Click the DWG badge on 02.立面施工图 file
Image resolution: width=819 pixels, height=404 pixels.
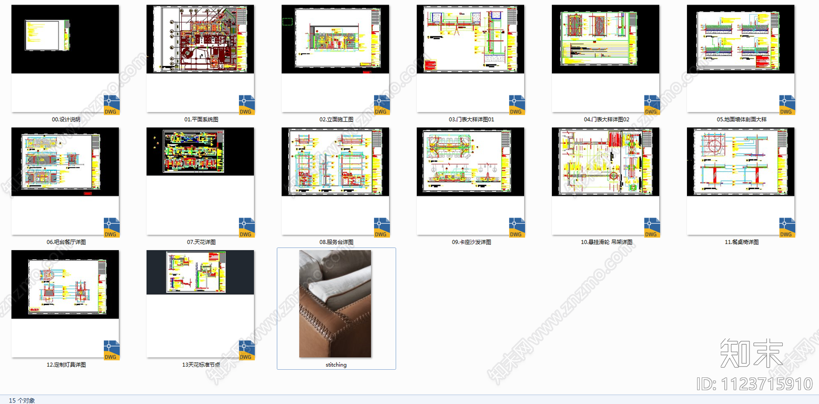pos(382,105)
